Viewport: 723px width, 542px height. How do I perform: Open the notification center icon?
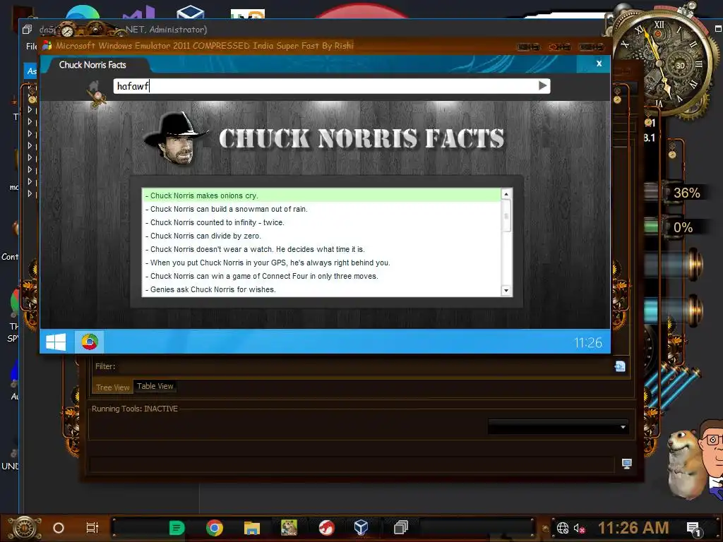[693, 528]
